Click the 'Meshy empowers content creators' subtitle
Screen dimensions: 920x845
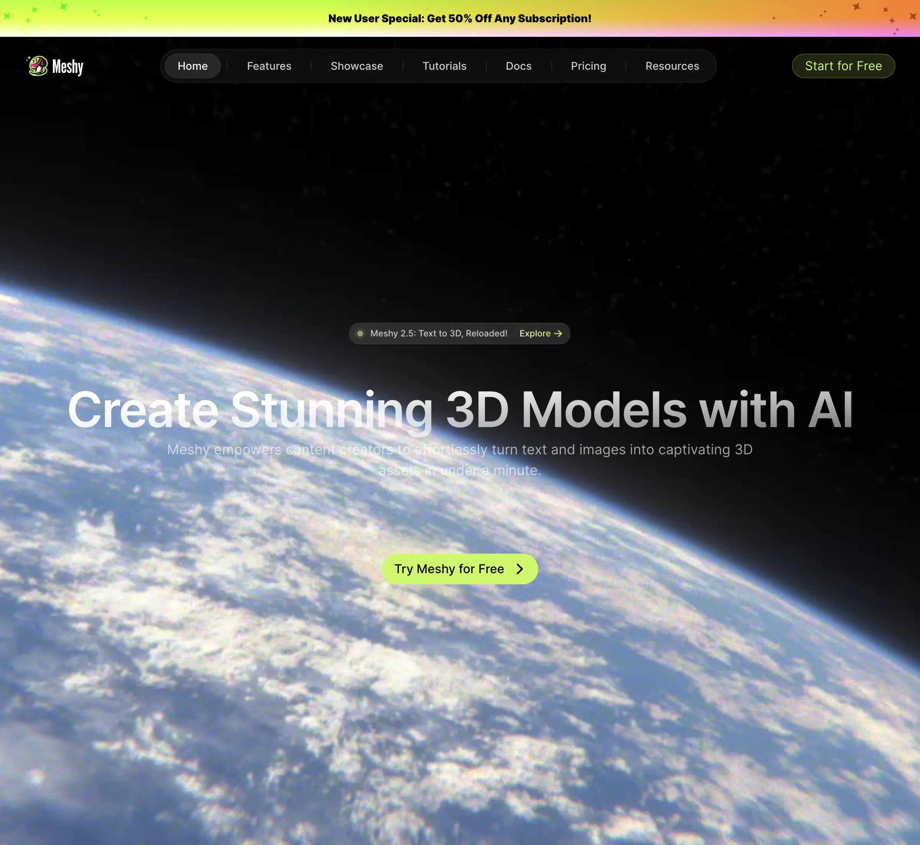pos(460,460)
